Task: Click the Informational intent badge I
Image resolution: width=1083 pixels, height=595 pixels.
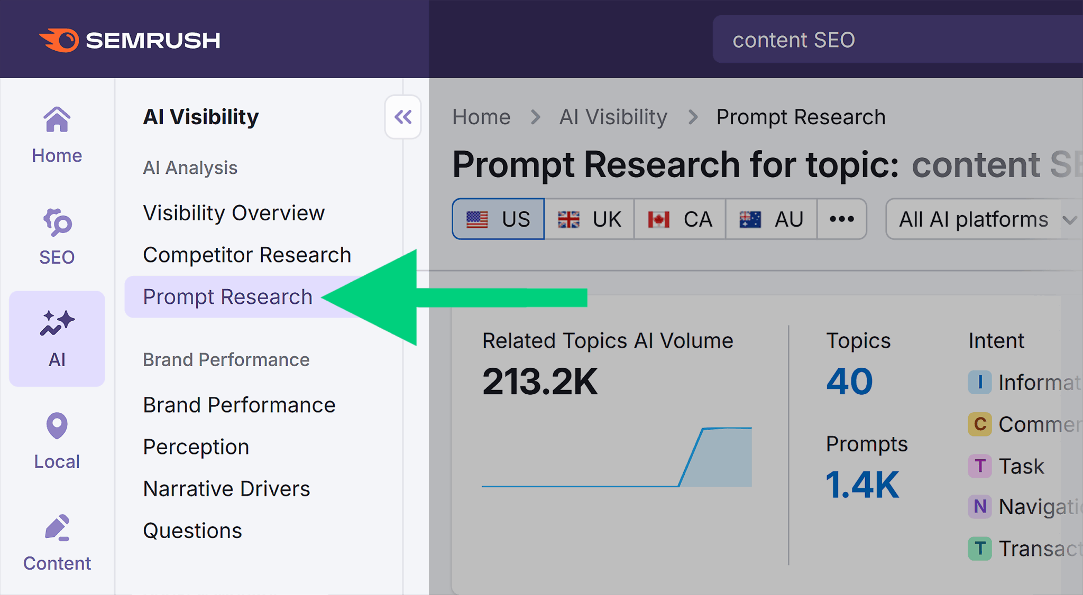Action: (x=979, y=382)
